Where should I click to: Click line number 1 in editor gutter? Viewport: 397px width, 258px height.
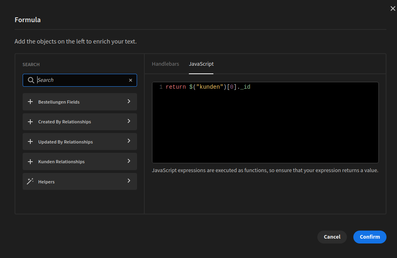161,87
